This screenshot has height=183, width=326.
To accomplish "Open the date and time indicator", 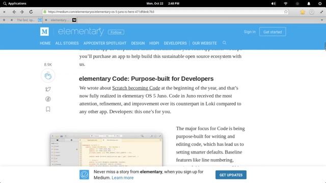I will (163, 4).
